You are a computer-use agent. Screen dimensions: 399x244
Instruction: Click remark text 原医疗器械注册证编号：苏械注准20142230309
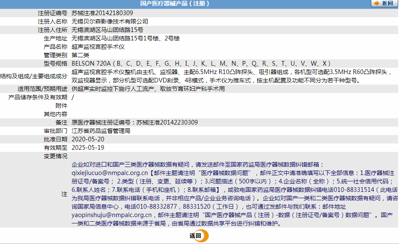pos(135,122)
